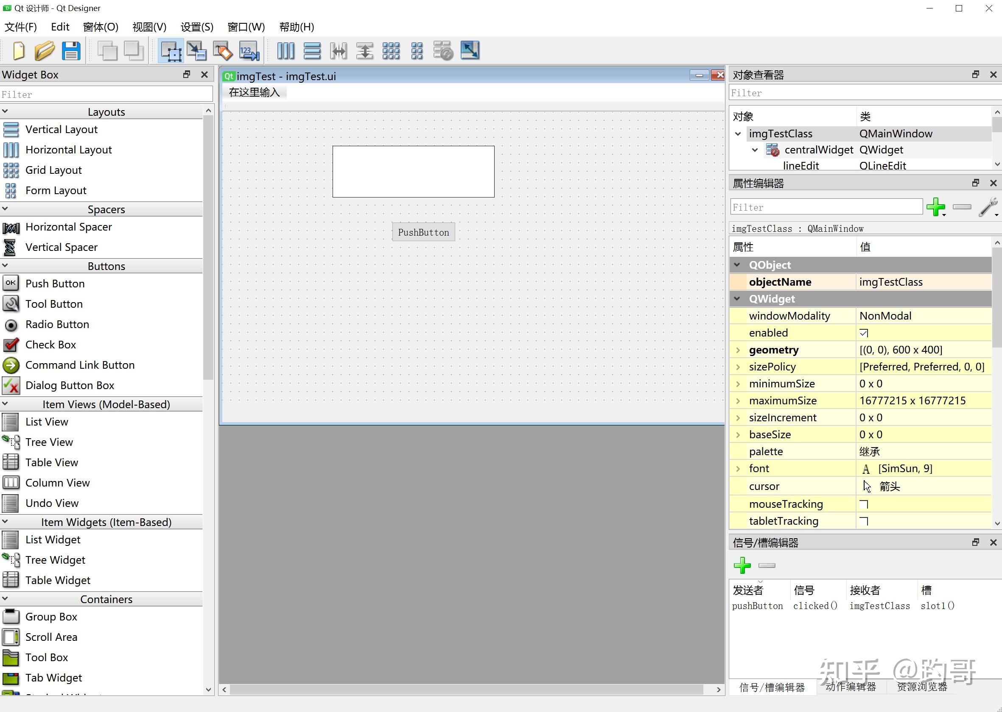Apply Lay Out Horizontally toolbar icon
The image size is (1002, 712).
pyautogui.click(x=286, y=51)
